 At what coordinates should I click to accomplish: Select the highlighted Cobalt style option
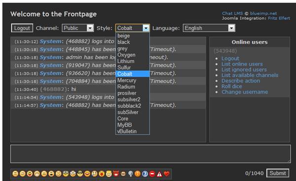click(133, 74)
